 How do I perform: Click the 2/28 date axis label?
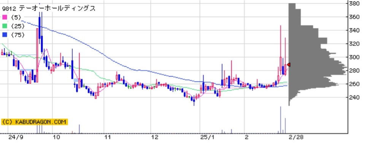click(x=296, y=137)
